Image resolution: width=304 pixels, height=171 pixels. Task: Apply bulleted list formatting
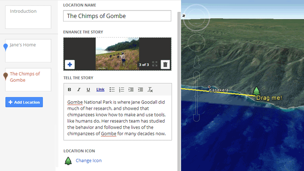[x=112, y=90]
